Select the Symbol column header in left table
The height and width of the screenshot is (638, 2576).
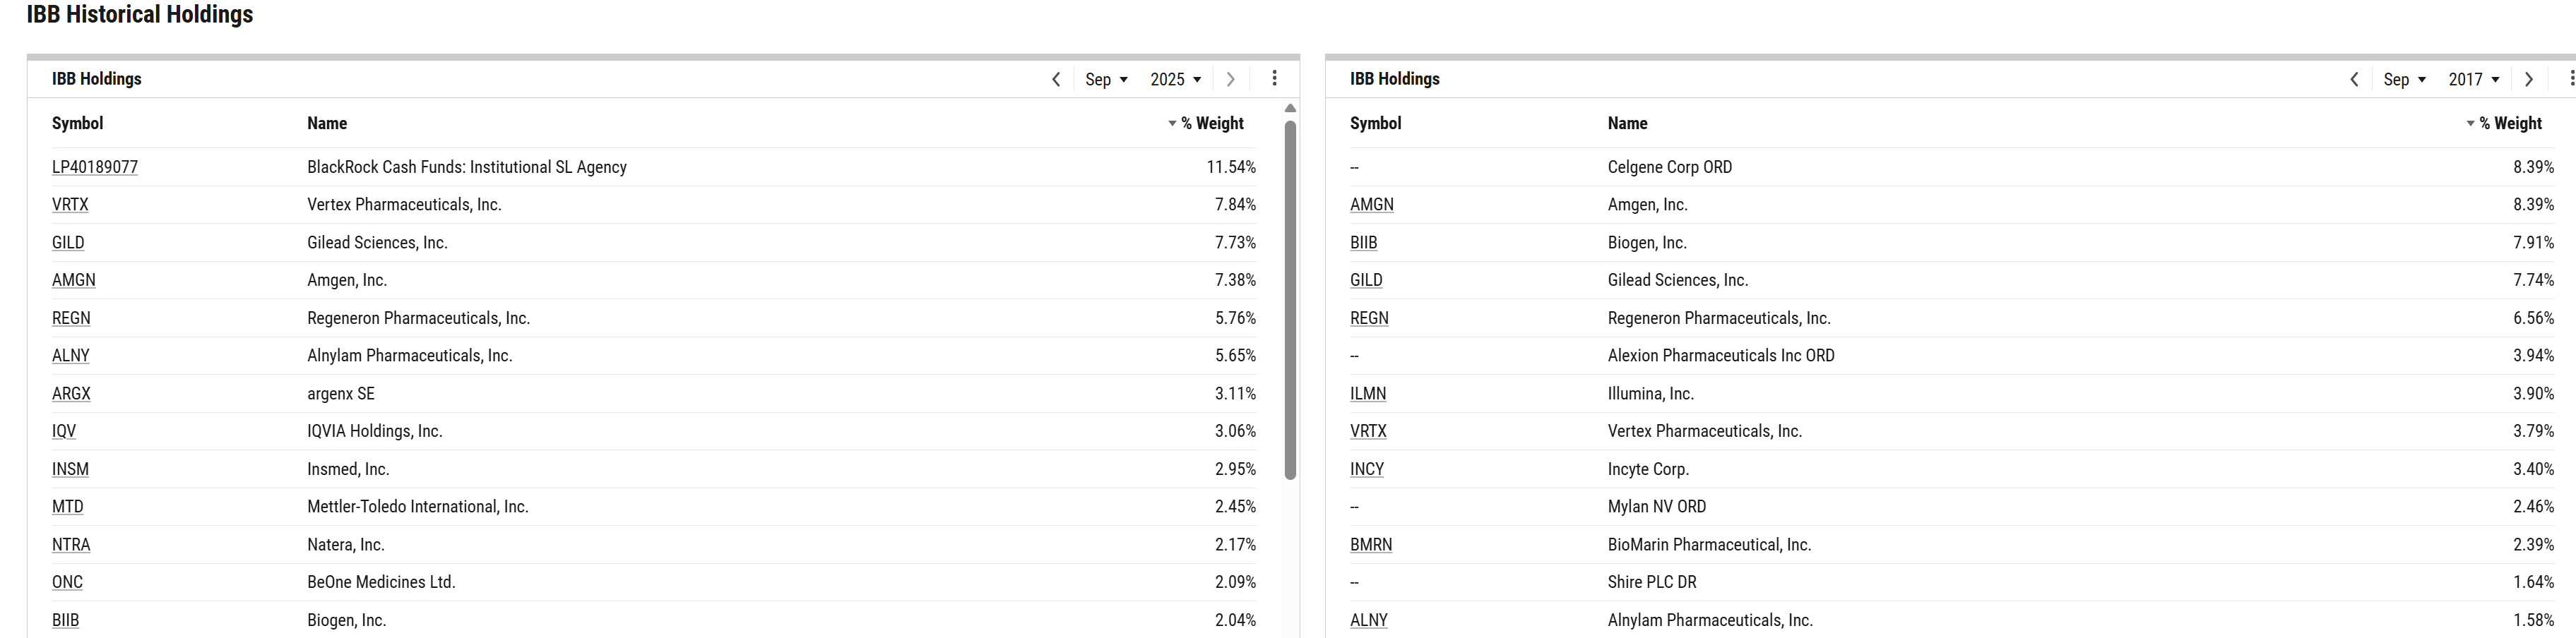point(77,124)
